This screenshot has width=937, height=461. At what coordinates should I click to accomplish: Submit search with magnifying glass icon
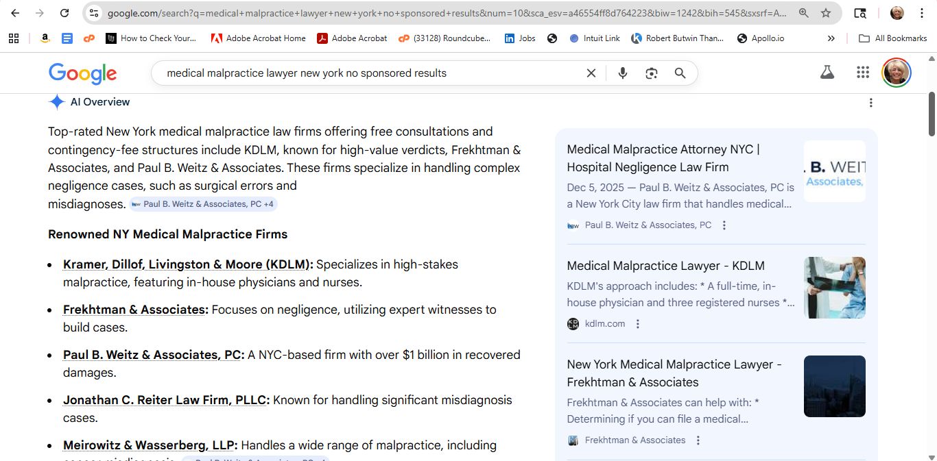(680, 73)
